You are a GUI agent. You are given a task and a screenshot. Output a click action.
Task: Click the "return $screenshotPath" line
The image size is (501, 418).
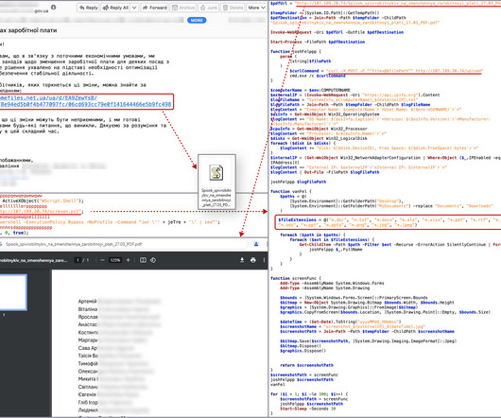pyautogui.click(x=306, y=365)
